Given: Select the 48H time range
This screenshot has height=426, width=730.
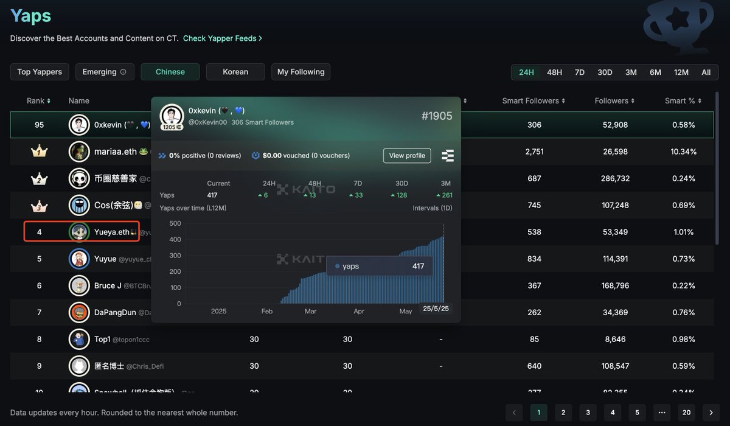Looking at the screenshot, I should tap(554, 72).
